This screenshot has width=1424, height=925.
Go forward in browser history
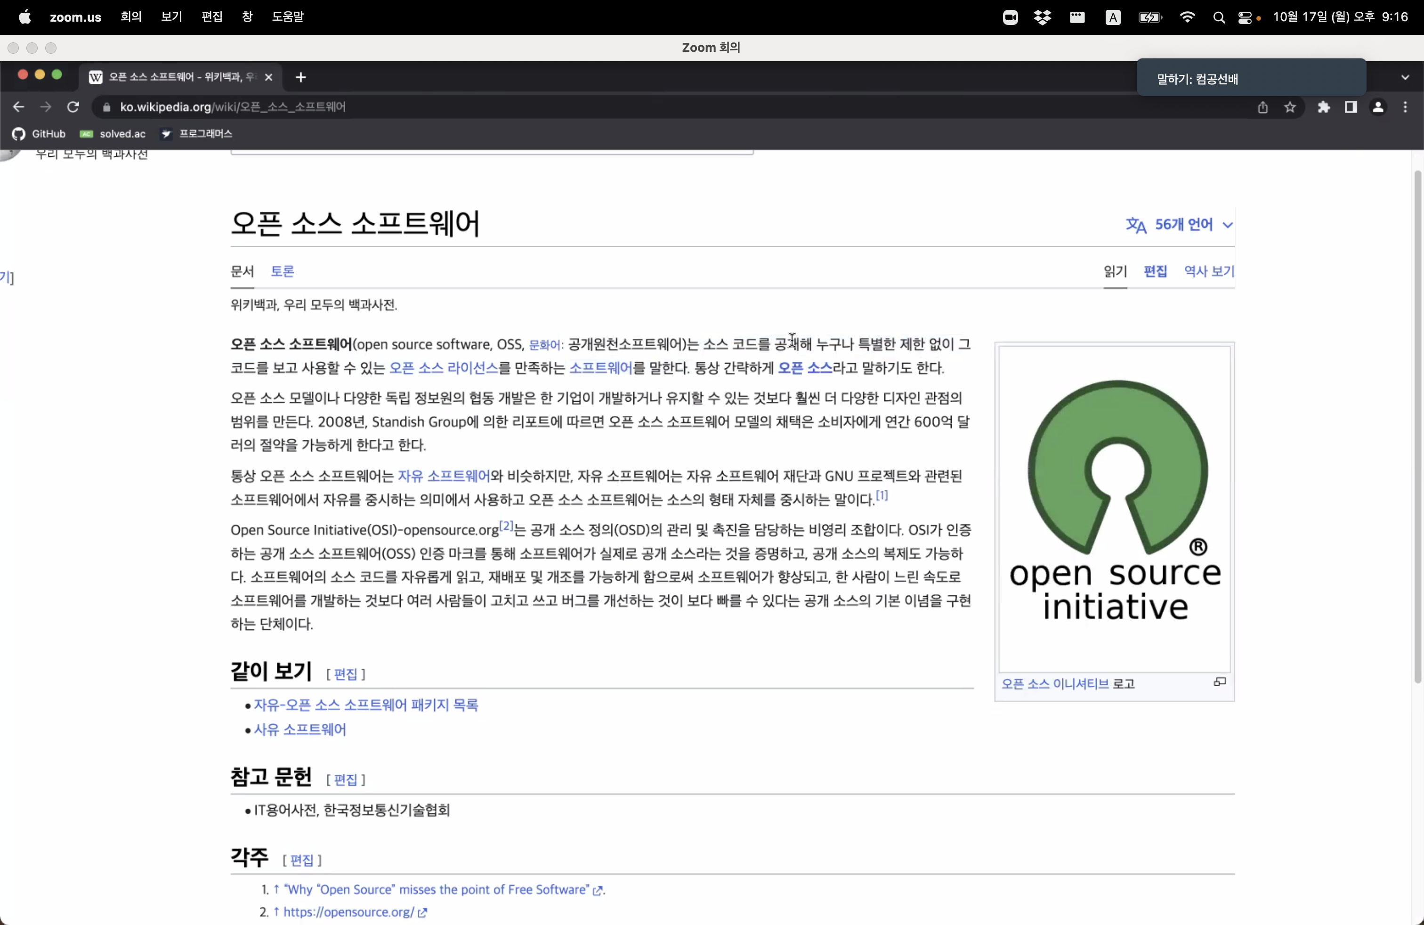coord(46,107)
